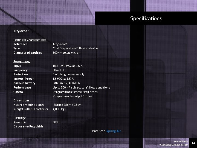This screenshot has width=197, height=148.
Task: Click the 'Specifications' slide title
Action: click(146, 18)
